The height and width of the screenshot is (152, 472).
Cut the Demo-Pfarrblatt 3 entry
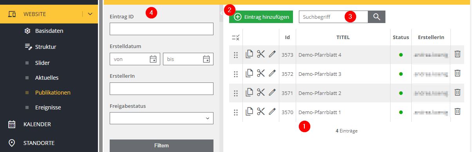pyautogui.click(x=261, y=73)
